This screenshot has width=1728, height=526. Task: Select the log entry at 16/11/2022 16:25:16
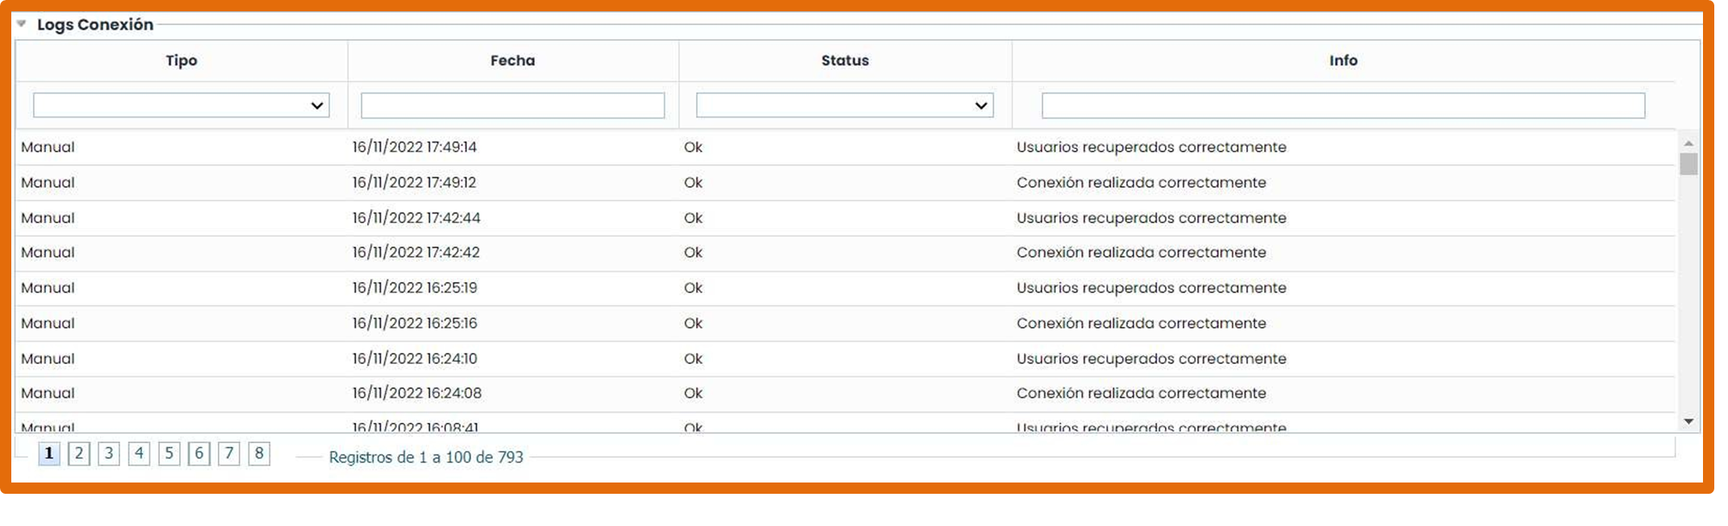414,323
